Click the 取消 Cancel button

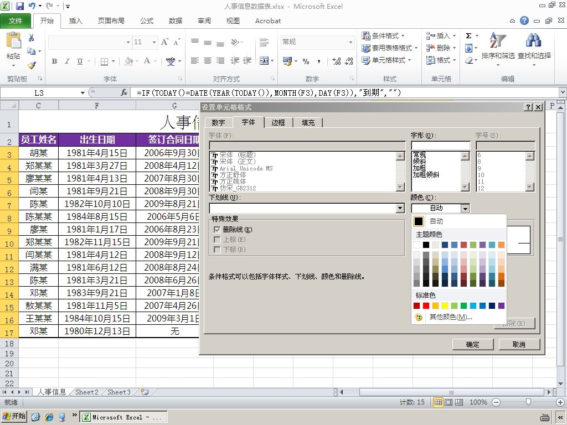(x=519, y=344)
